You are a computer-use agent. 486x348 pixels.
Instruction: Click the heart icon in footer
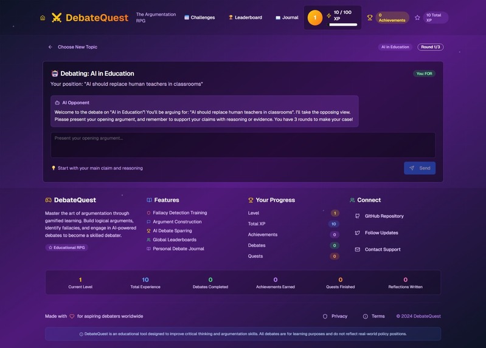72,316
